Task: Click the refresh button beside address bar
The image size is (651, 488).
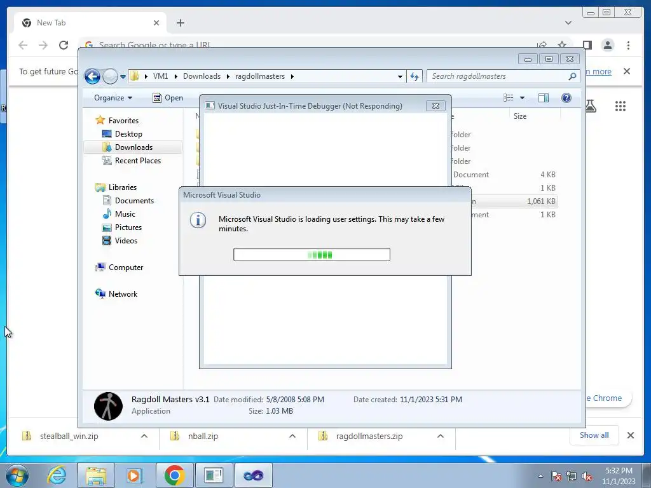Action: click(x=415, y=76)
